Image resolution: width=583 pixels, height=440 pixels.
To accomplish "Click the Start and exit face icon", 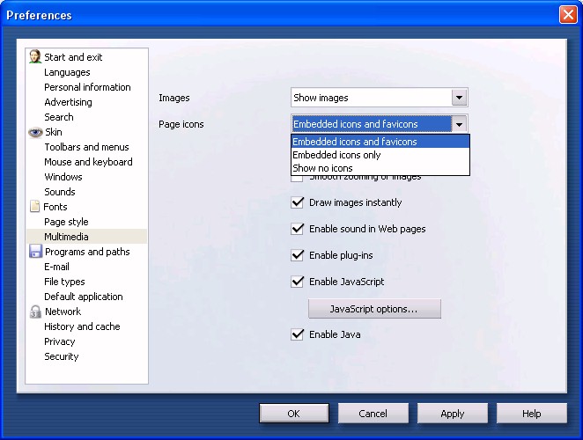I will click(x=35, y=57).
